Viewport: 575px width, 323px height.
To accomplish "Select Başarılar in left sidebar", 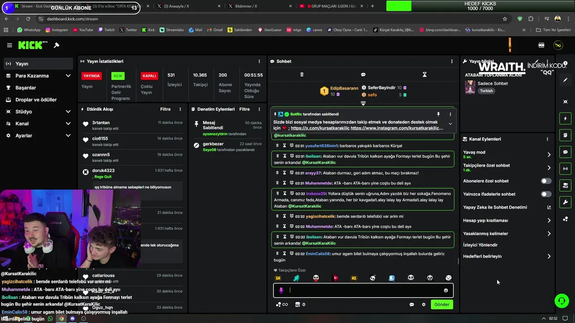I will coord(39,88).
